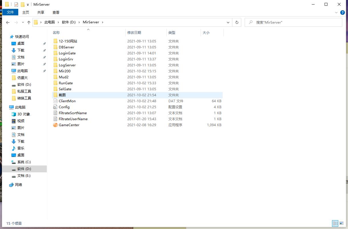The image size is (348, 229).
Task: Switch to the 查看 ribbon tab
Action: coord(56,12)
